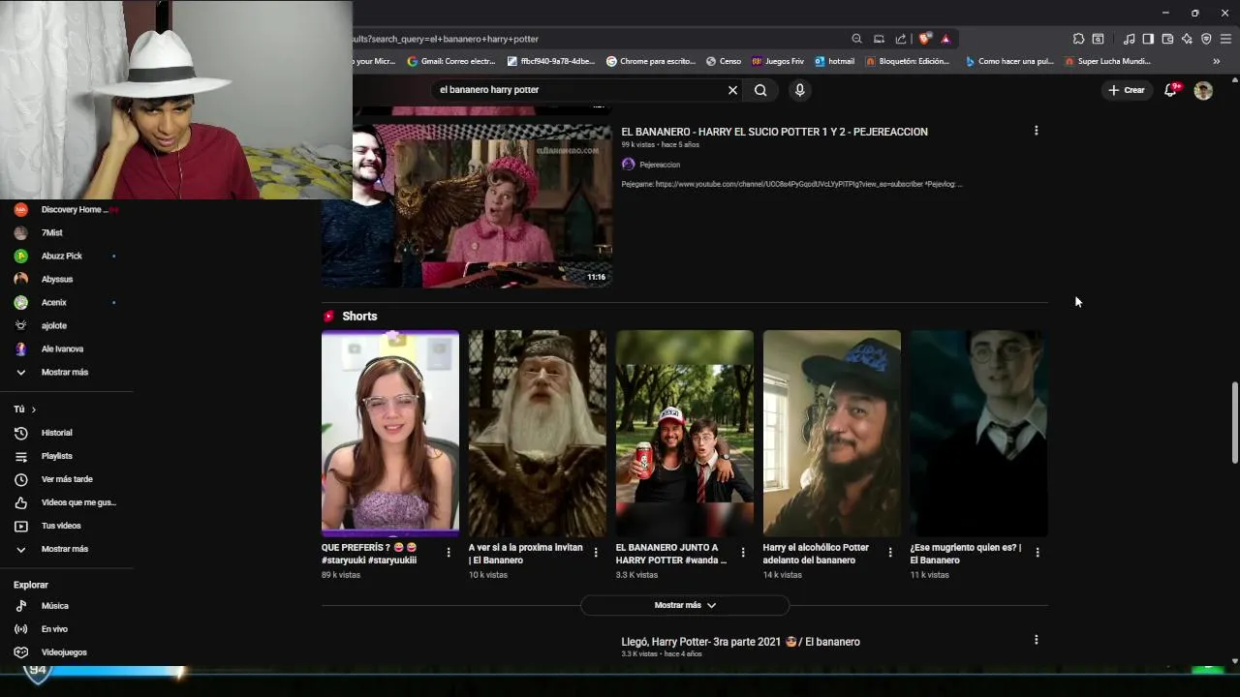Expand shorts with Mostrar más button
This screenshot has width=1240, height=697.
[685, 605]
